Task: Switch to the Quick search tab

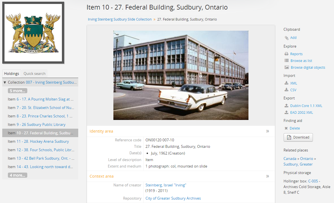Action: pyautogui.click(x=34, y=73)
